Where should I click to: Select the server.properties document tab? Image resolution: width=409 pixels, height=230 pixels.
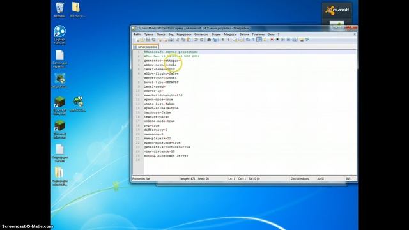pos(146,47)
